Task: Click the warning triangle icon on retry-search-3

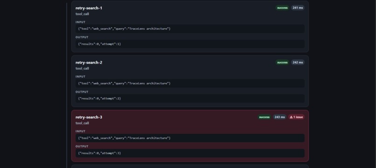Action: [291, 117]
